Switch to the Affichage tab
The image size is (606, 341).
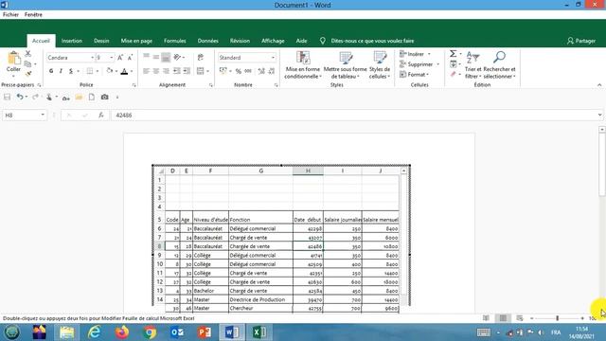coord(273,41)
